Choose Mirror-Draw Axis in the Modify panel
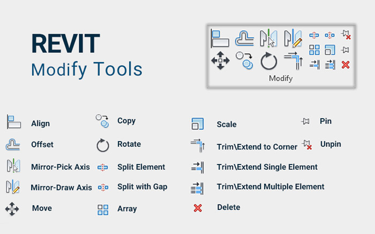This screenshot has width=375, height=234. click(293, 38)
